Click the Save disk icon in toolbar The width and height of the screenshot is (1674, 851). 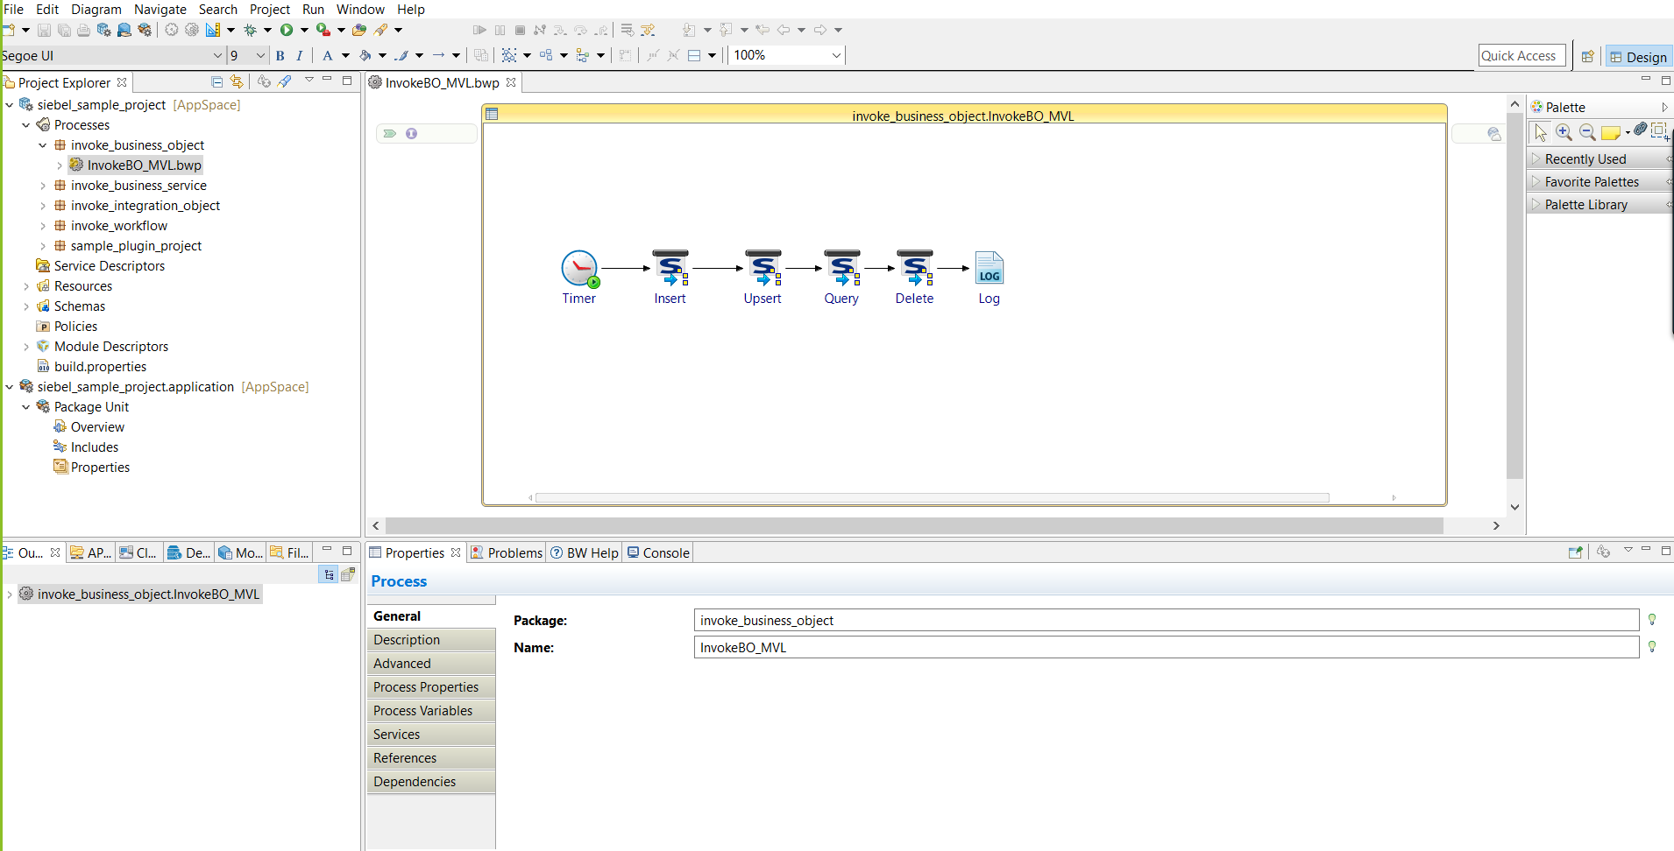(44, 30)
